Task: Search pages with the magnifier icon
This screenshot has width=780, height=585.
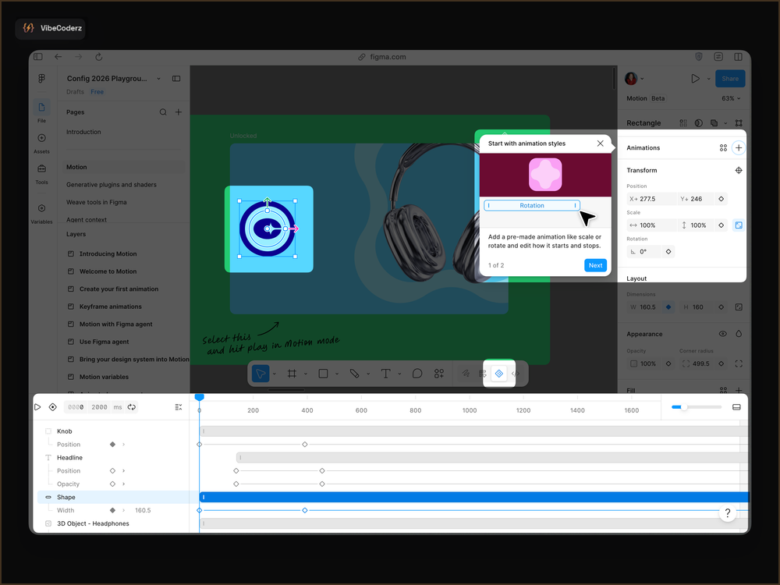Action: (x=163, y=112)
